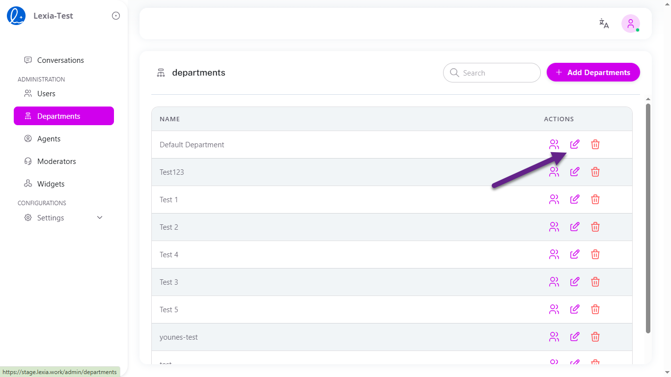Go to Conversations in sidebar
Viewport: 671px width, 377px height.
tap(60, 60)
